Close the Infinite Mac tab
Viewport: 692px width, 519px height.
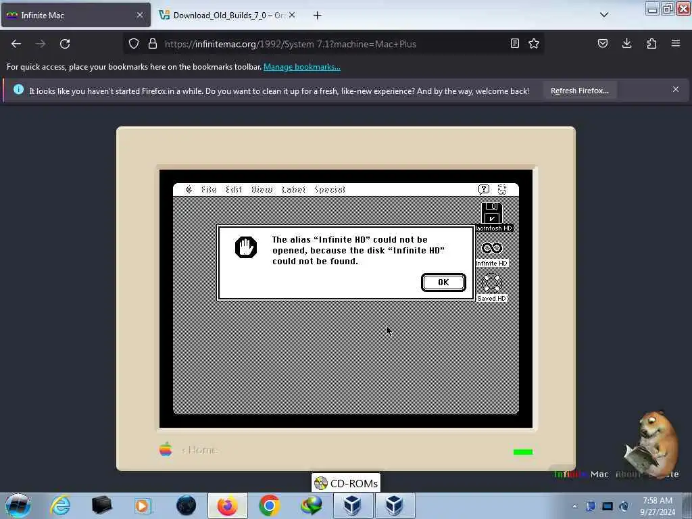(x=140, y=15)
